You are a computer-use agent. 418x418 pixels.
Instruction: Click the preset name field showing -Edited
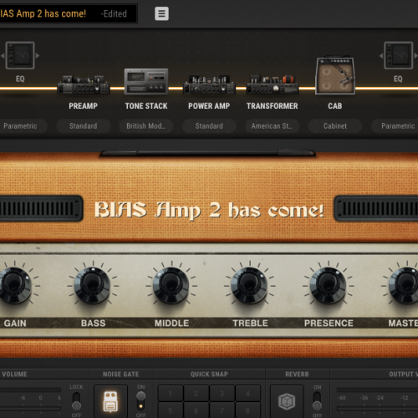[x=68, y=13]
